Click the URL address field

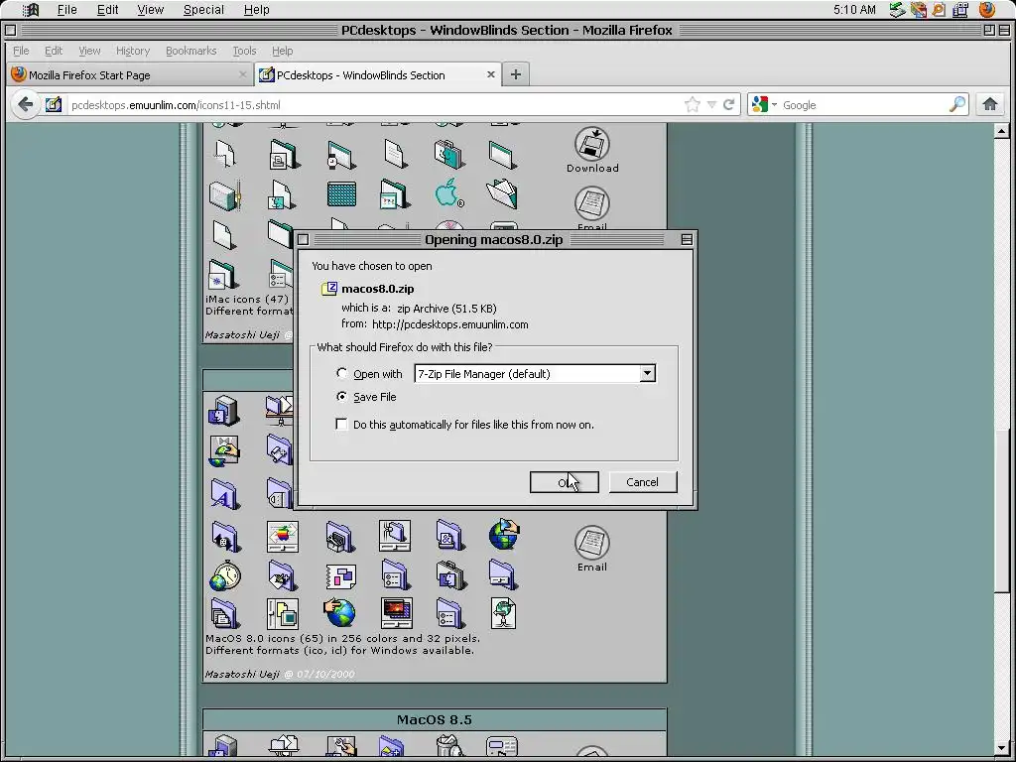tap(374, 104)
